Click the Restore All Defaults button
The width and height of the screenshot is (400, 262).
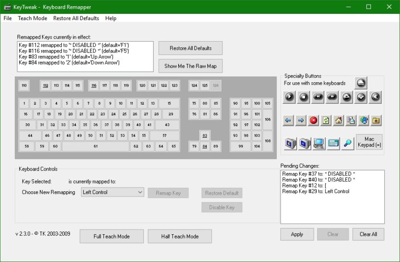tap(191, 48)
